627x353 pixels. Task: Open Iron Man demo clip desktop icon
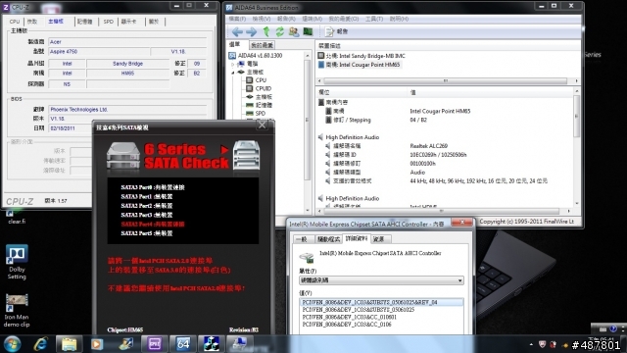[x=17, y=311]
